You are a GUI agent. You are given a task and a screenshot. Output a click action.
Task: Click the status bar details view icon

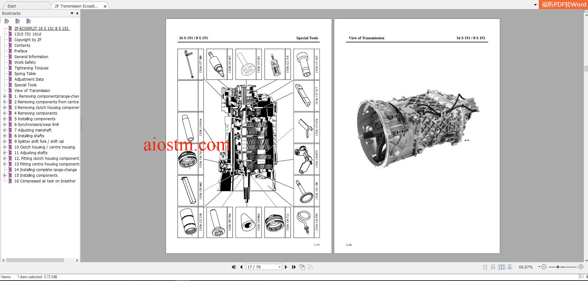coord(581,277)
